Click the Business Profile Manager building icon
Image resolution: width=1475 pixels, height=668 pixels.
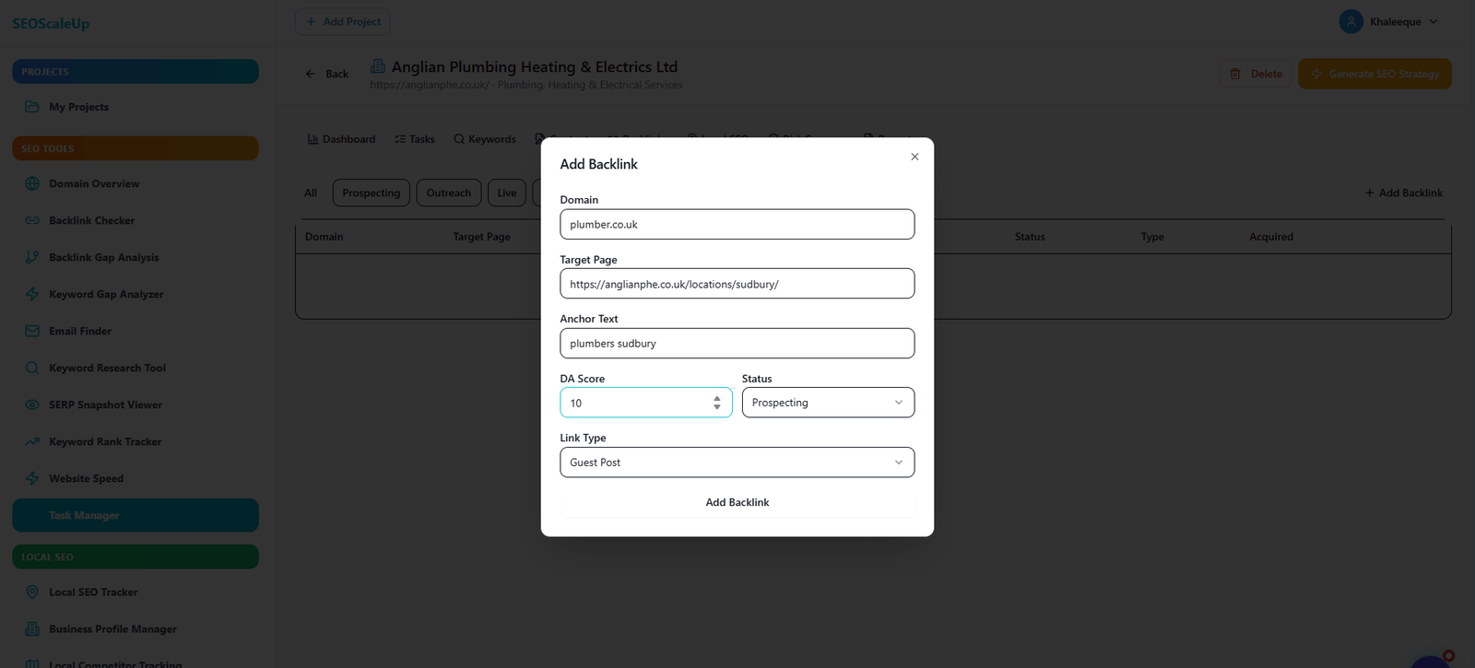point(32,628)
